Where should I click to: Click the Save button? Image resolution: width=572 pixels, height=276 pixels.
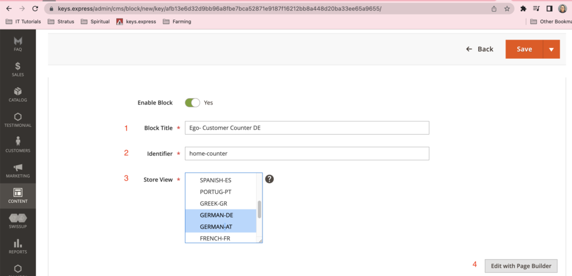click(524, 49)
